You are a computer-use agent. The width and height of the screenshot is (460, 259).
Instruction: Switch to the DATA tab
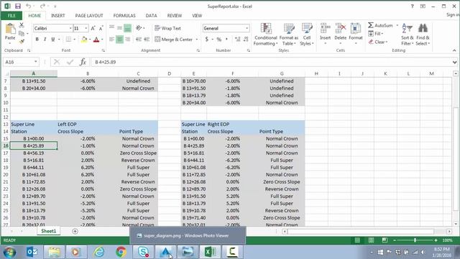pyautogui.click(x=151, y=16)
